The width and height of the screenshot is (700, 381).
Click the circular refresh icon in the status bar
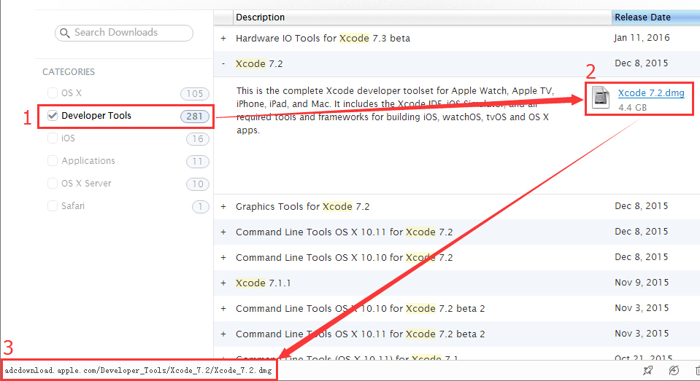coord(674,370)
